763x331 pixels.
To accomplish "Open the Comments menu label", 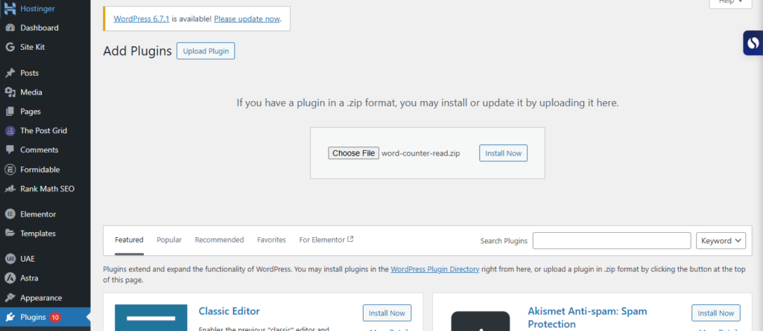I will point(39,150).
